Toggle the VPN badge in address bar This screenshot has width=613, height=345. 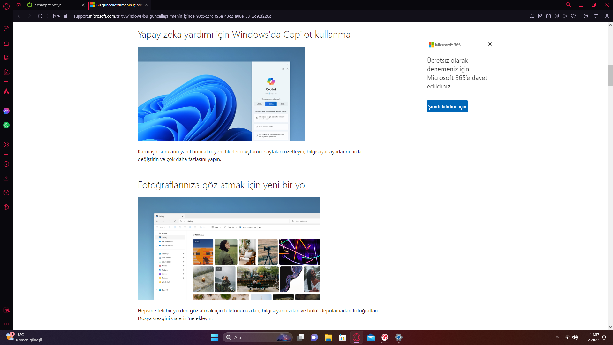tap(57, 16)
